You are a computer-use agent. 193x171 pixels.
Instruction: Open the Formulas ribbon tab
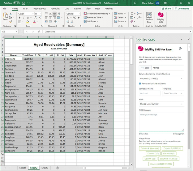click(x=55, y=9)
